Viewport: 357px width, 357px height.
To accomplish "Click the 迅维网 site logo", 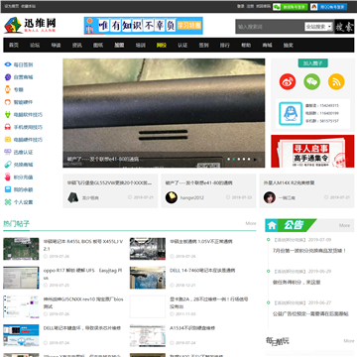I will (30, 26).
